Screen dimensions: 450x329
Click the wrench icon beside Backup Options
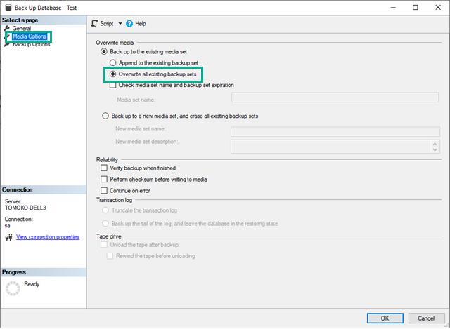[7, 44]
